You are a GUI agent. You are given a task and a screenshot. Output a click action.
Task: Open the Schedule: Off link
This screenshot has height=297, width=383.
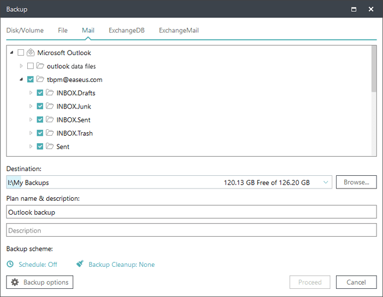point(38,265)
